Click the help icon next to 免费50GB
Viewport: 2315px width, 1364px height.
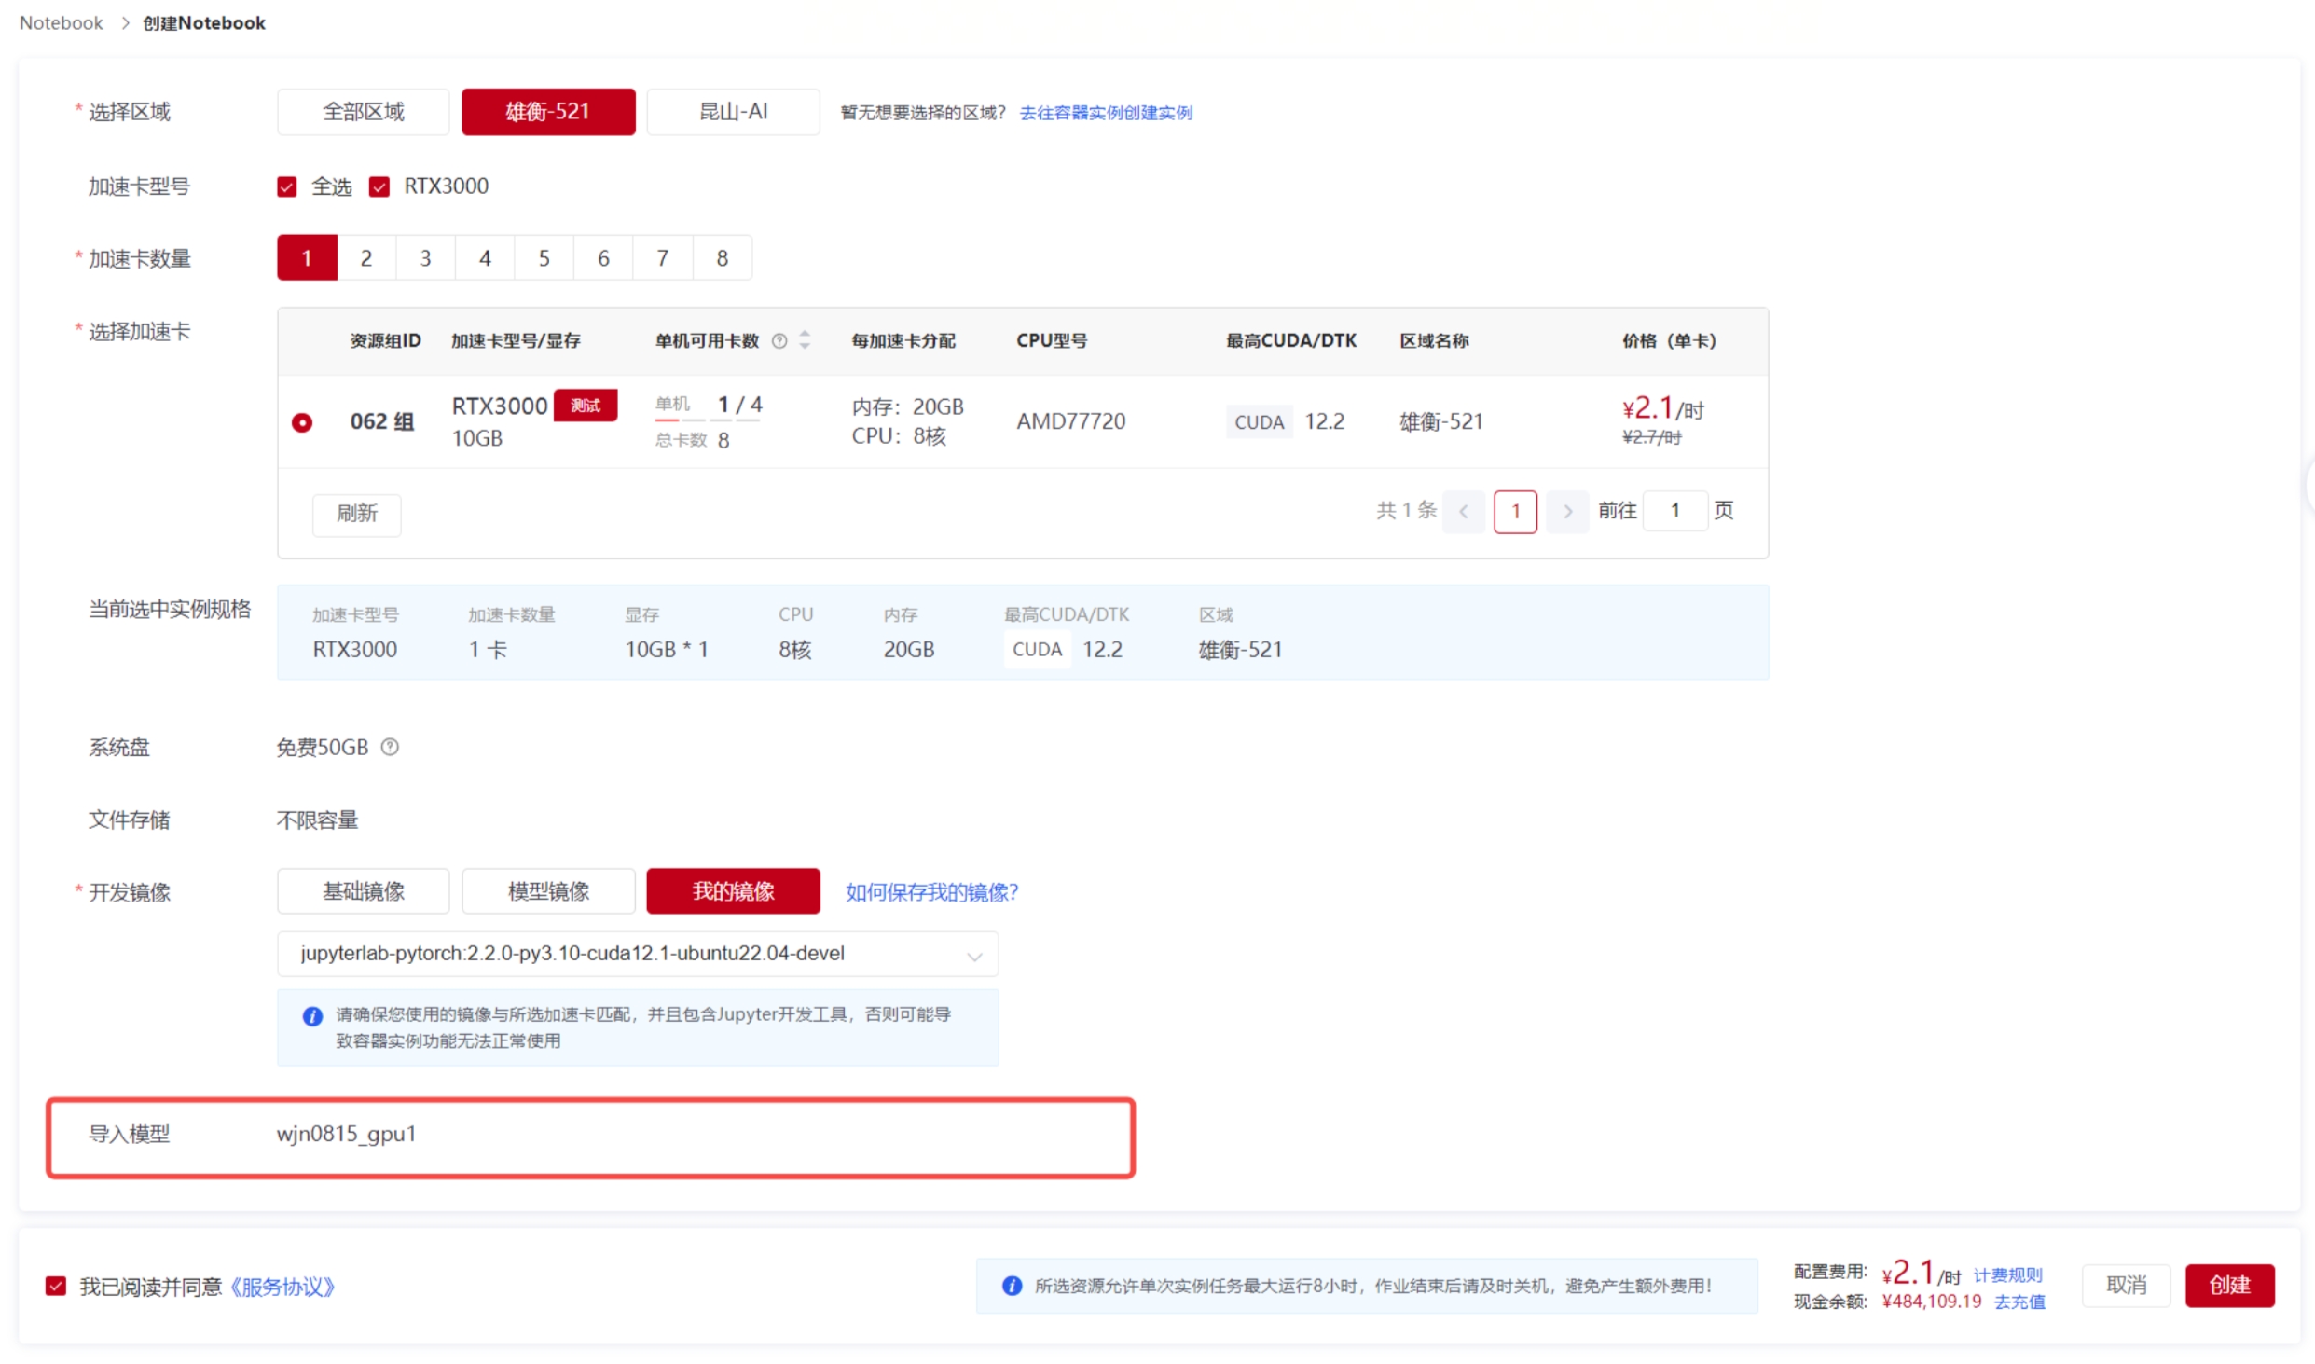point(391,747)
